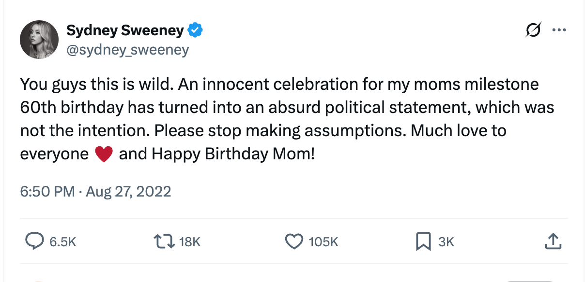
Task: Toggle the heart like icon
Action: (x=294, y=241)
